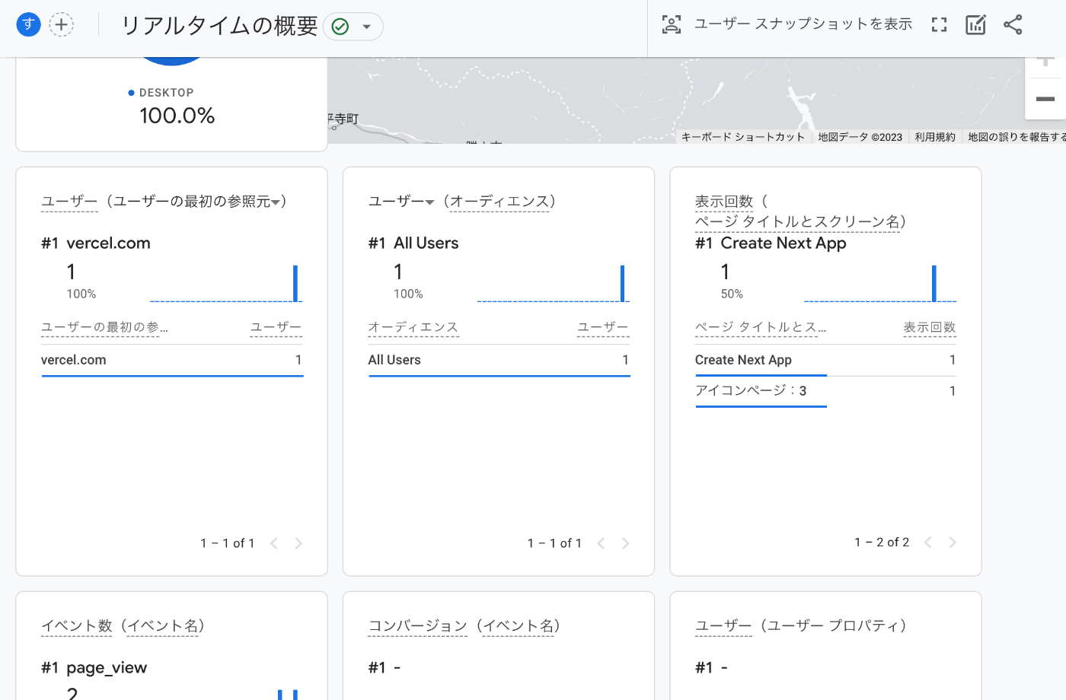Zoom in on the map

[1045, 62]
